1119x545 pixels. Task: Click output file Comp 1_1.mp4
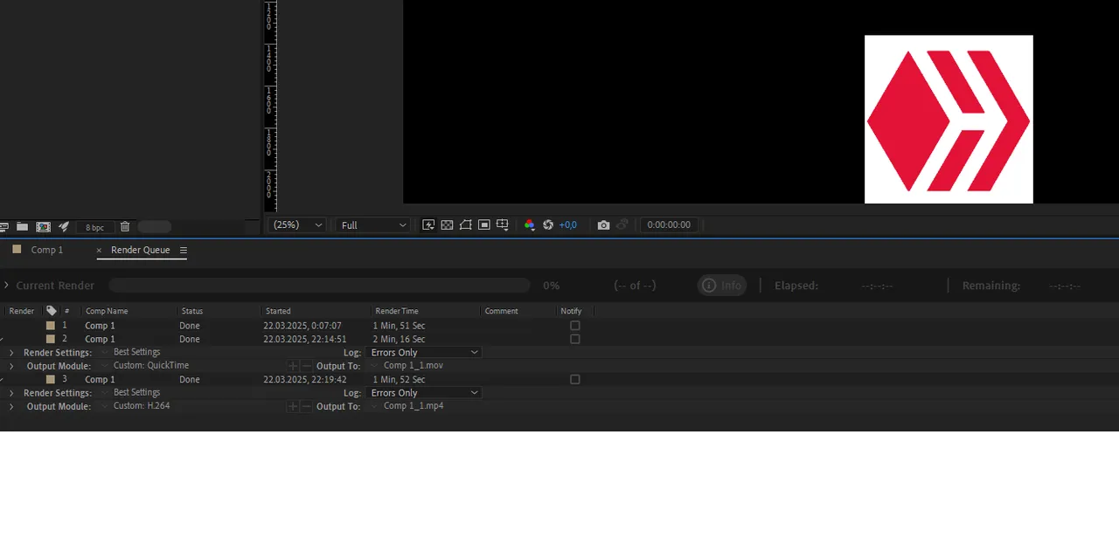click(414, 405)
